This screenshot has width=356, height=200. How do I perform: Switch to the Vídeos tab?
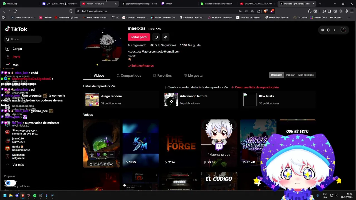pyautogui.click(x=97, y=76)
